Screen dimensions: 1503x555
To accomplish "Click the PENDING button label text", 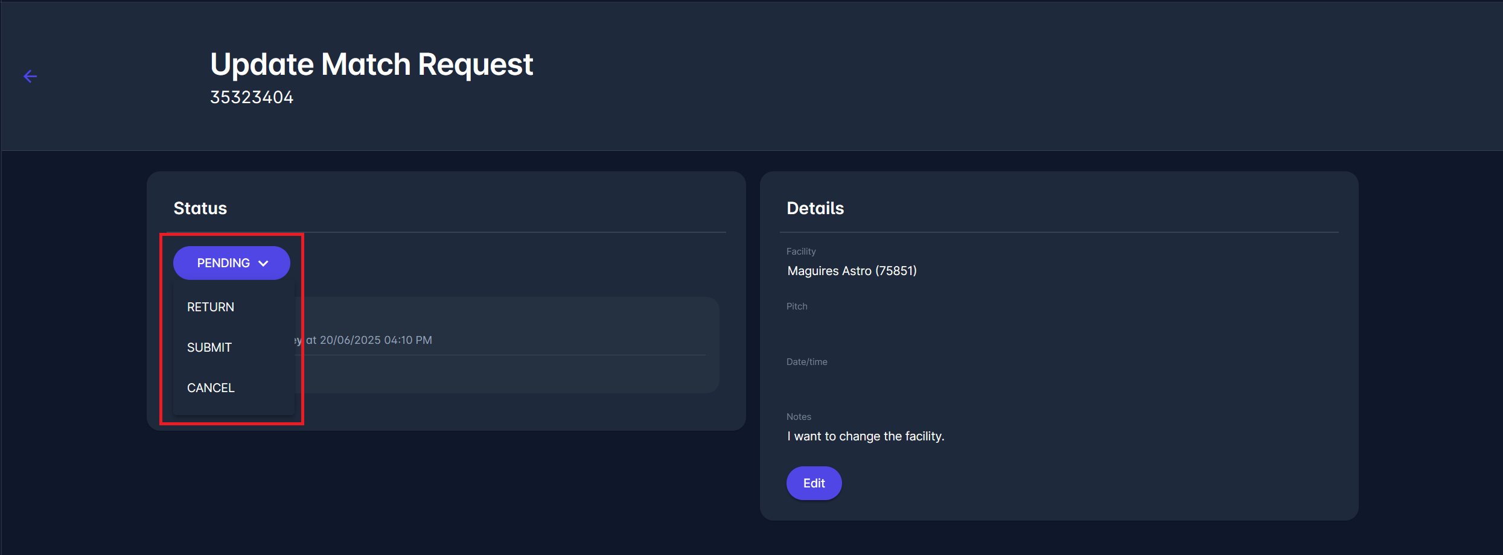I will click(223, 262).
